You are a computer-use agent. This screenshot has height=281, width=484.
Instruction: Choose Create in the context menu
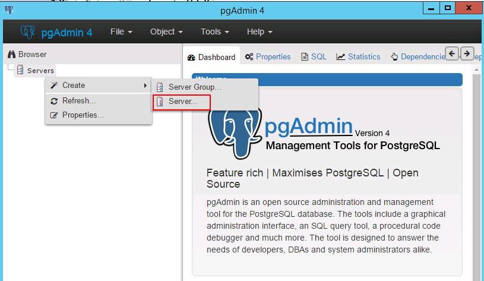[74, 86]
